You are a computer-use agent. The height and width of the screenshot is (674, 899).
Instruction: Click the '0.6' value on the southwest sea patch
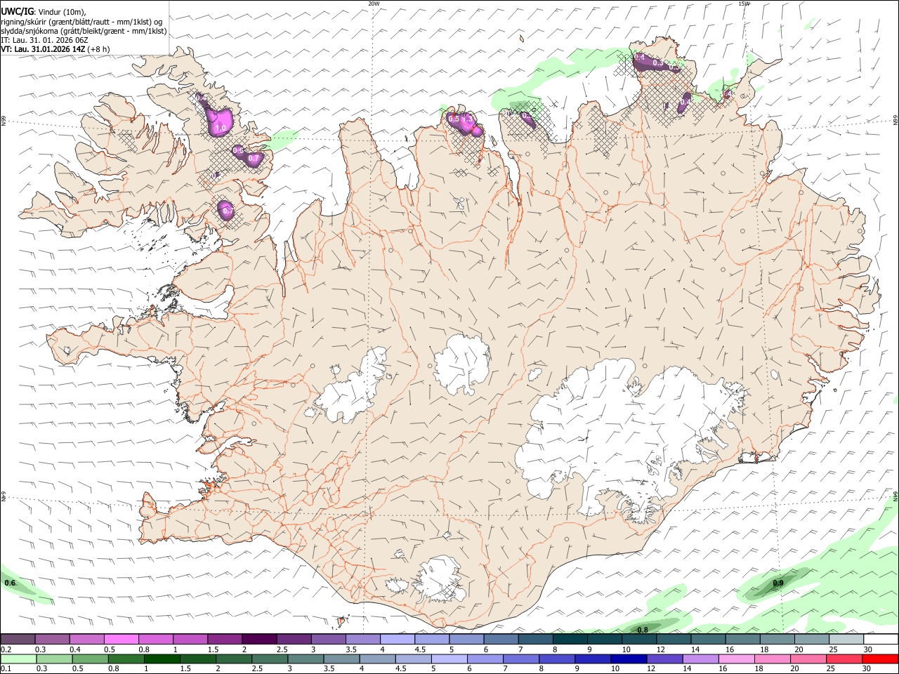pyautogui.click(x=10, y=583)
